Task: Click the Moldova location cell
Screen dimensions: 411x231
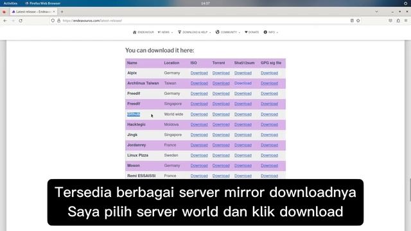Action: point(171,124)
